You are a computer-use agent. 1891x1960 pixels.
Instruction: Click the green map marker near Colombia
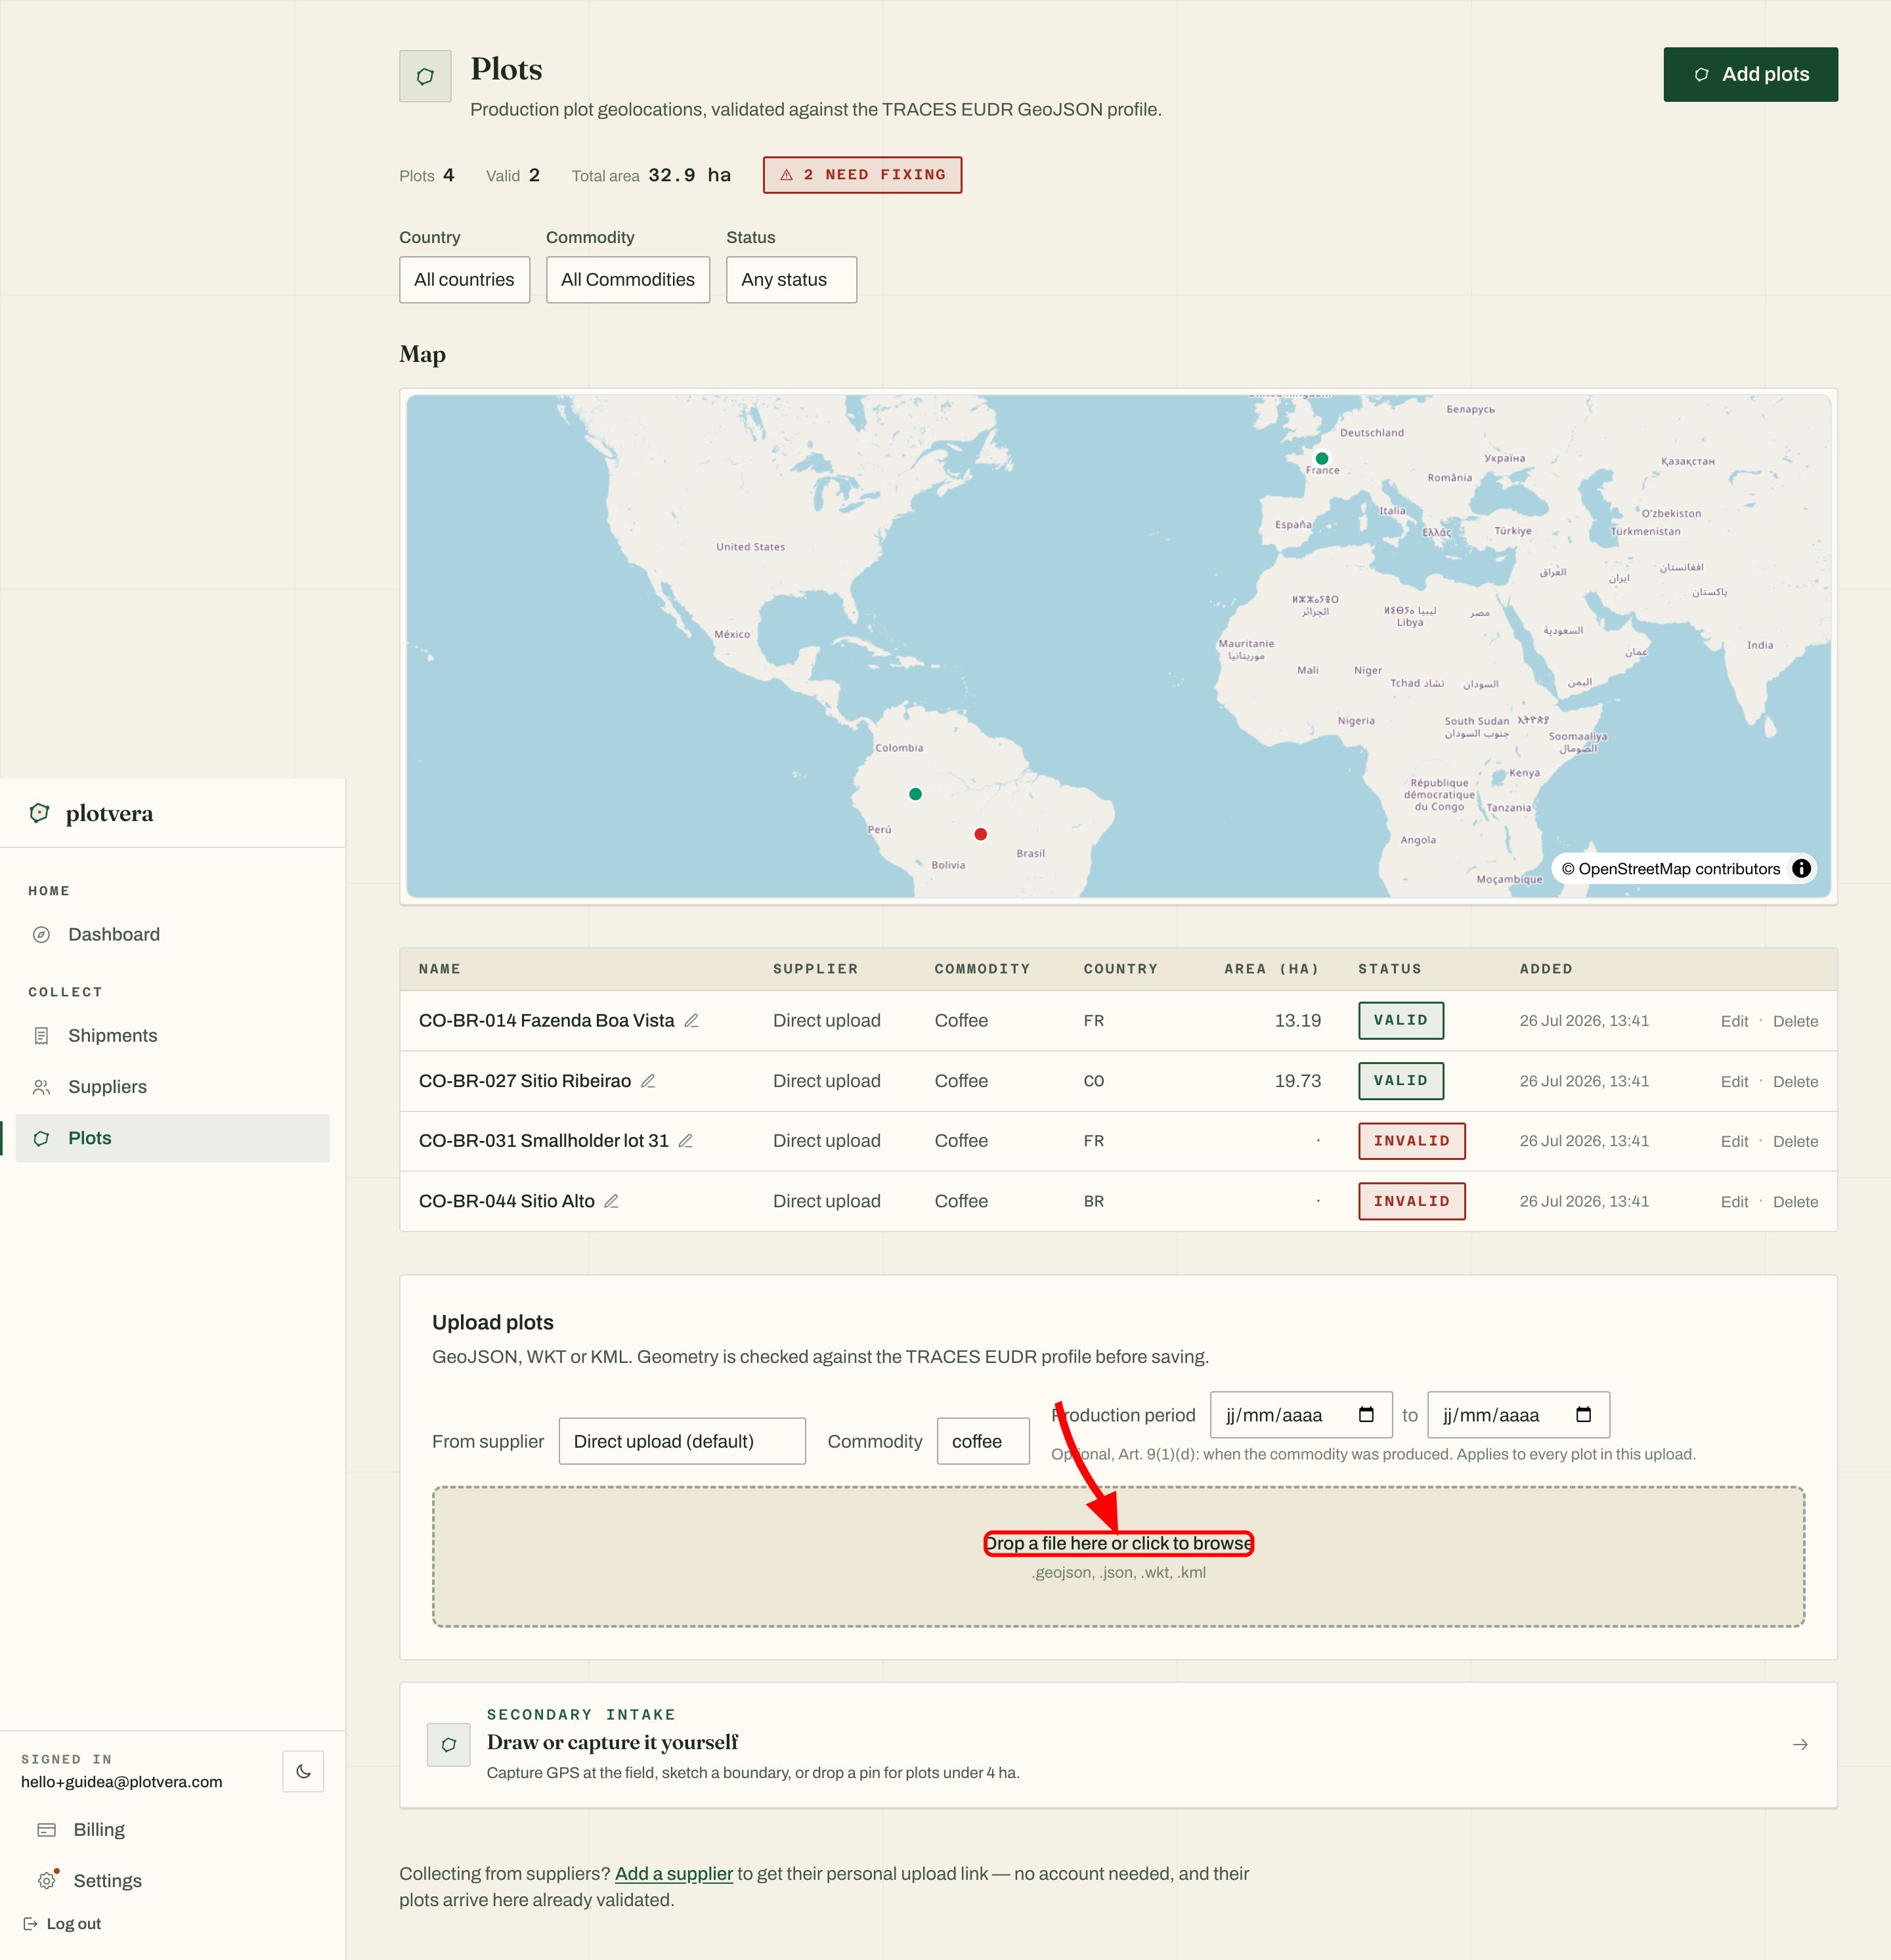(915, 794)
